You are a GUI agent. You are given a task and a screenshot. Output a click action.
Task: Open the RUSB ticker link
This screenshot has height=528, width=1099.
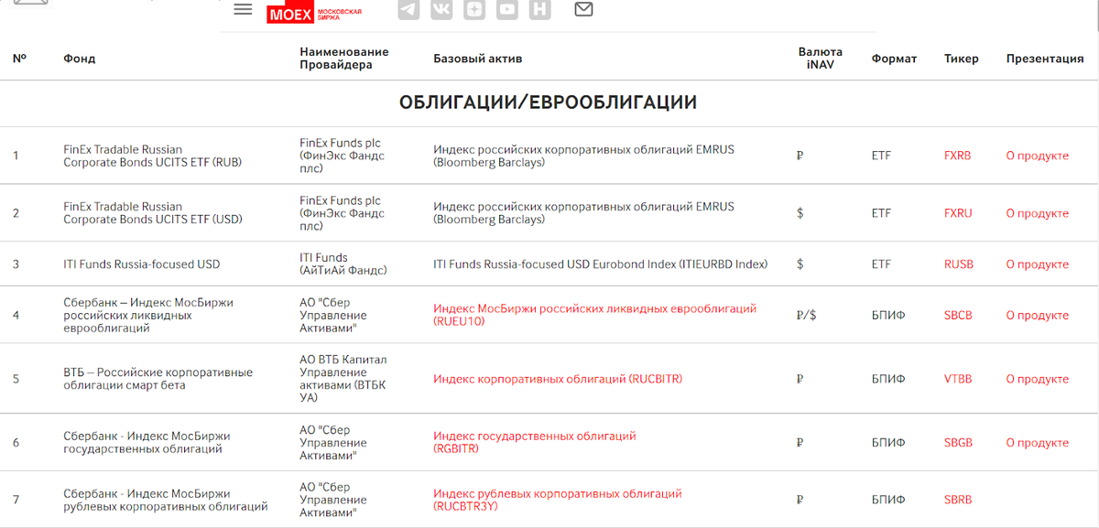[x=959, y=264]
